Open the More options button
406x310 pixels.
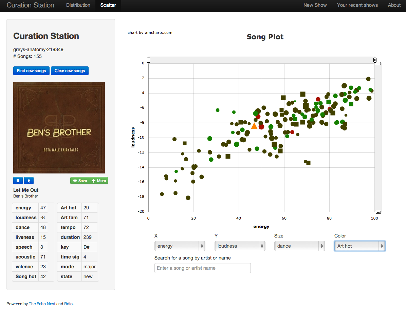(99, 181)
